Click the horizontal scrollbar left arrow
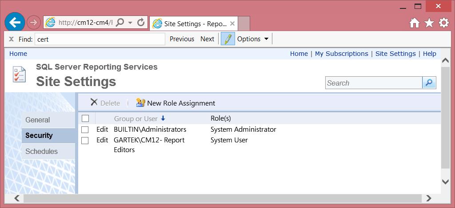This screenshot has width=455, height=208. pyautogui.click(x=17, y=198)
